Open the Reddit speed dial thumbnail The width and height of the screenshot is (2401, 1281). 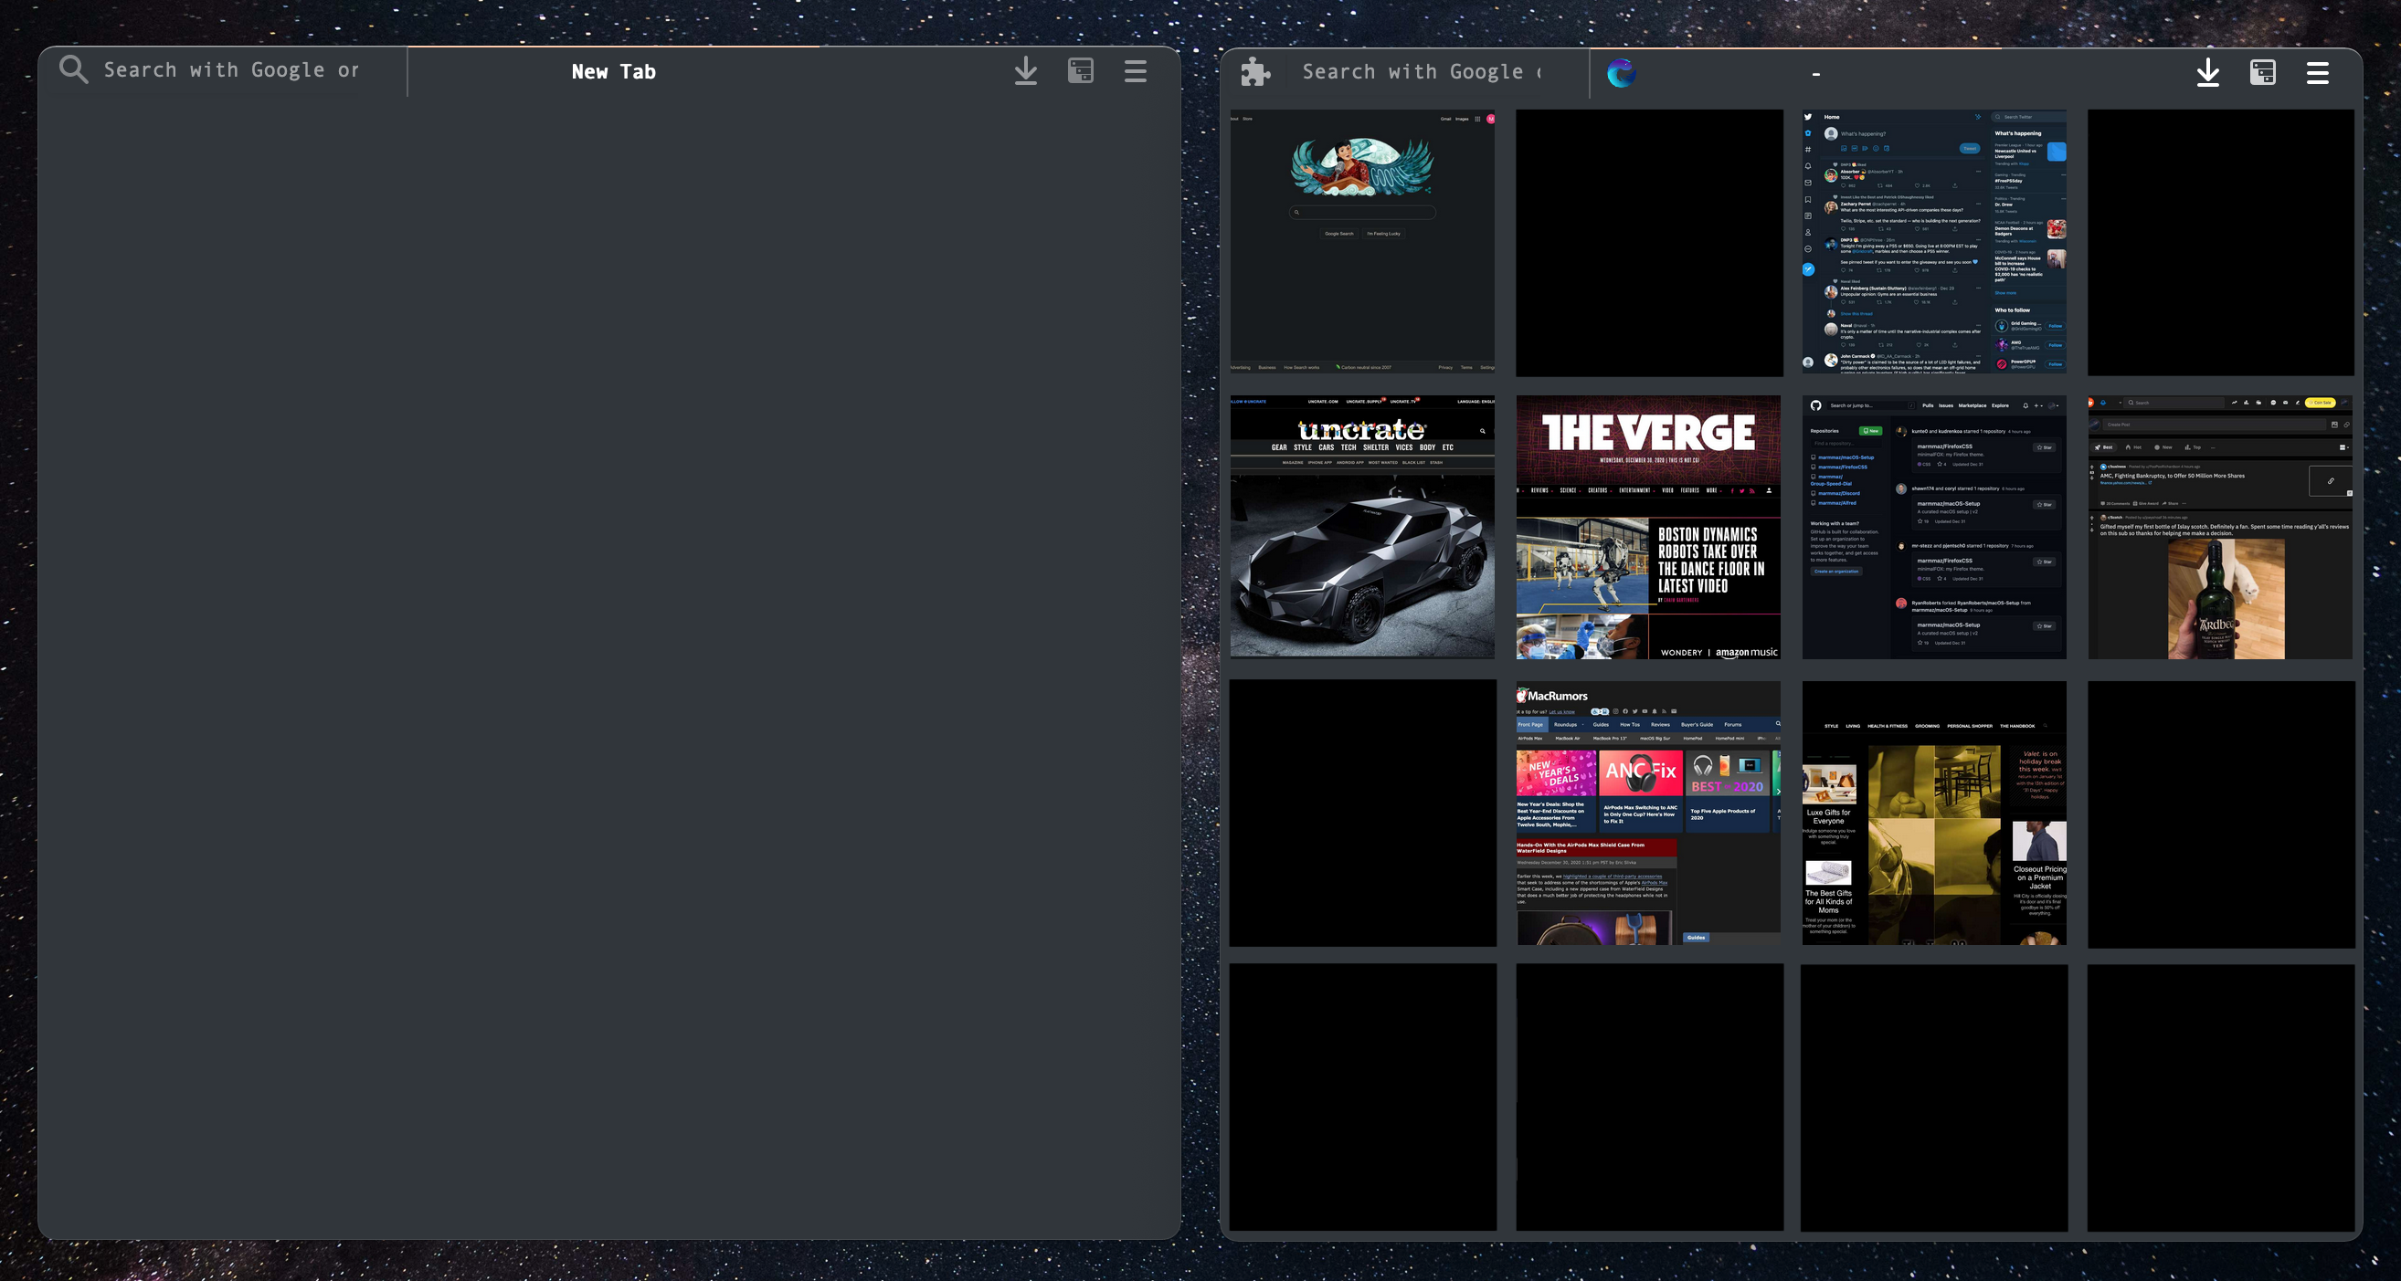[2220, 528]
